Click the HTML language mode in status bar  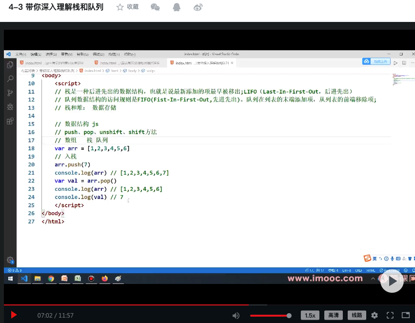(x=371, y=270)
